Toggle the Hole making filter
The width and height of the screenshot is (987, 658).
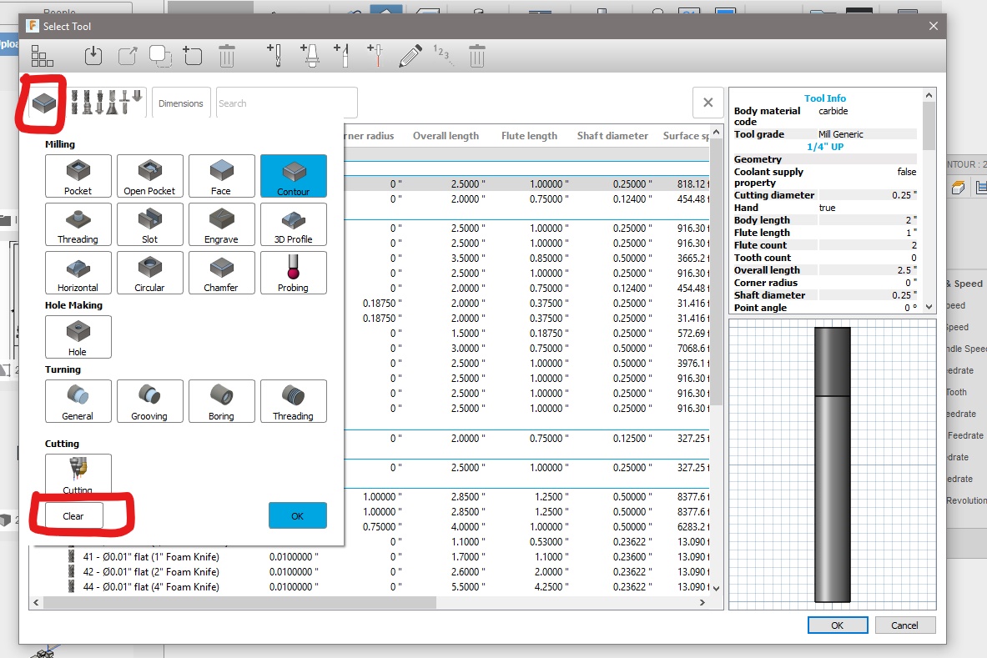click(78, 337)
